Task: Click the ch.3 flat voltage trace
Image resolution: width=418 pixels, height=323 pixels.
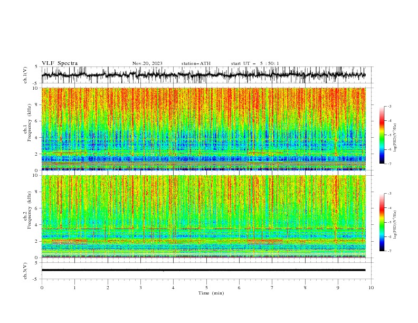Action: (203, 270)
